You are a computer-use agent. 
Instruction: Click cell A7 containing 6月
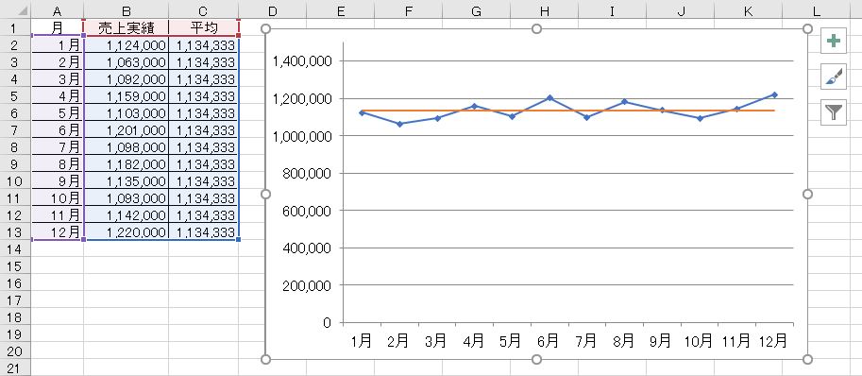click(58, 130)
